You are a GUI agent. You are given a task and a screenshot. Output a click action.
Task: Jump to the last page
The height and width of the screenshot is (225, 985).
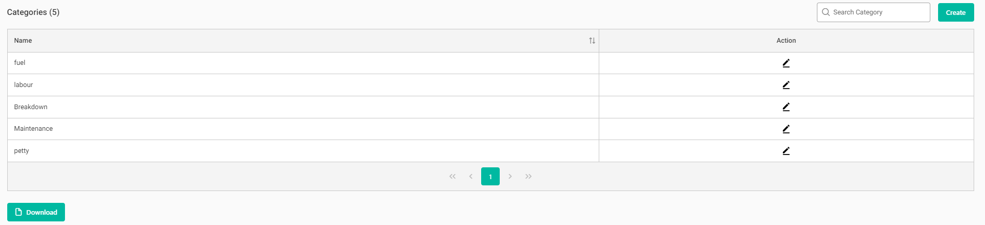[529, 177]
